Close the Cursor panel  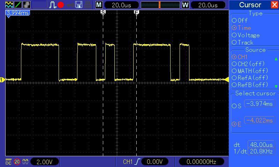pos(274,5)
